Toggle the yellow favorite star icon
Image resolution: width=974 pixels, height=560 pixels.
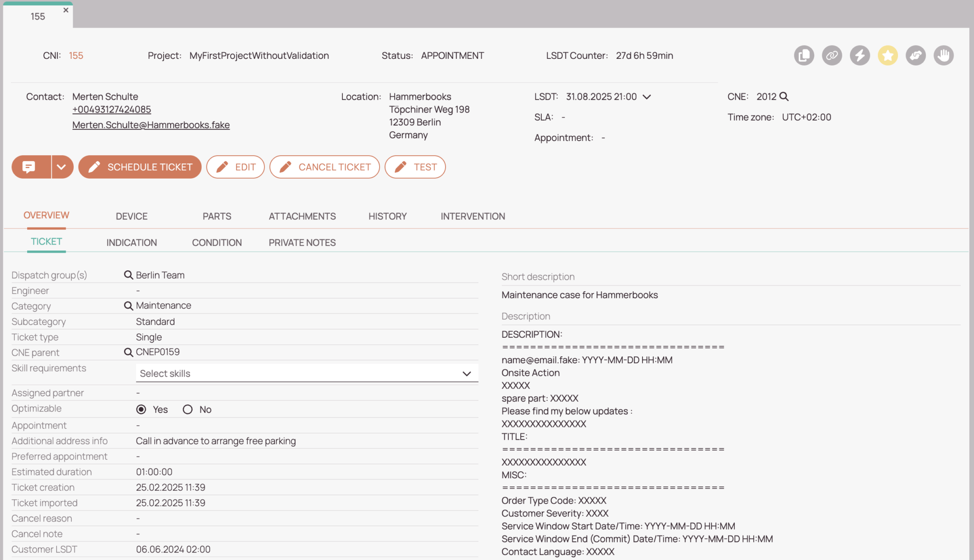coord(887,56)
